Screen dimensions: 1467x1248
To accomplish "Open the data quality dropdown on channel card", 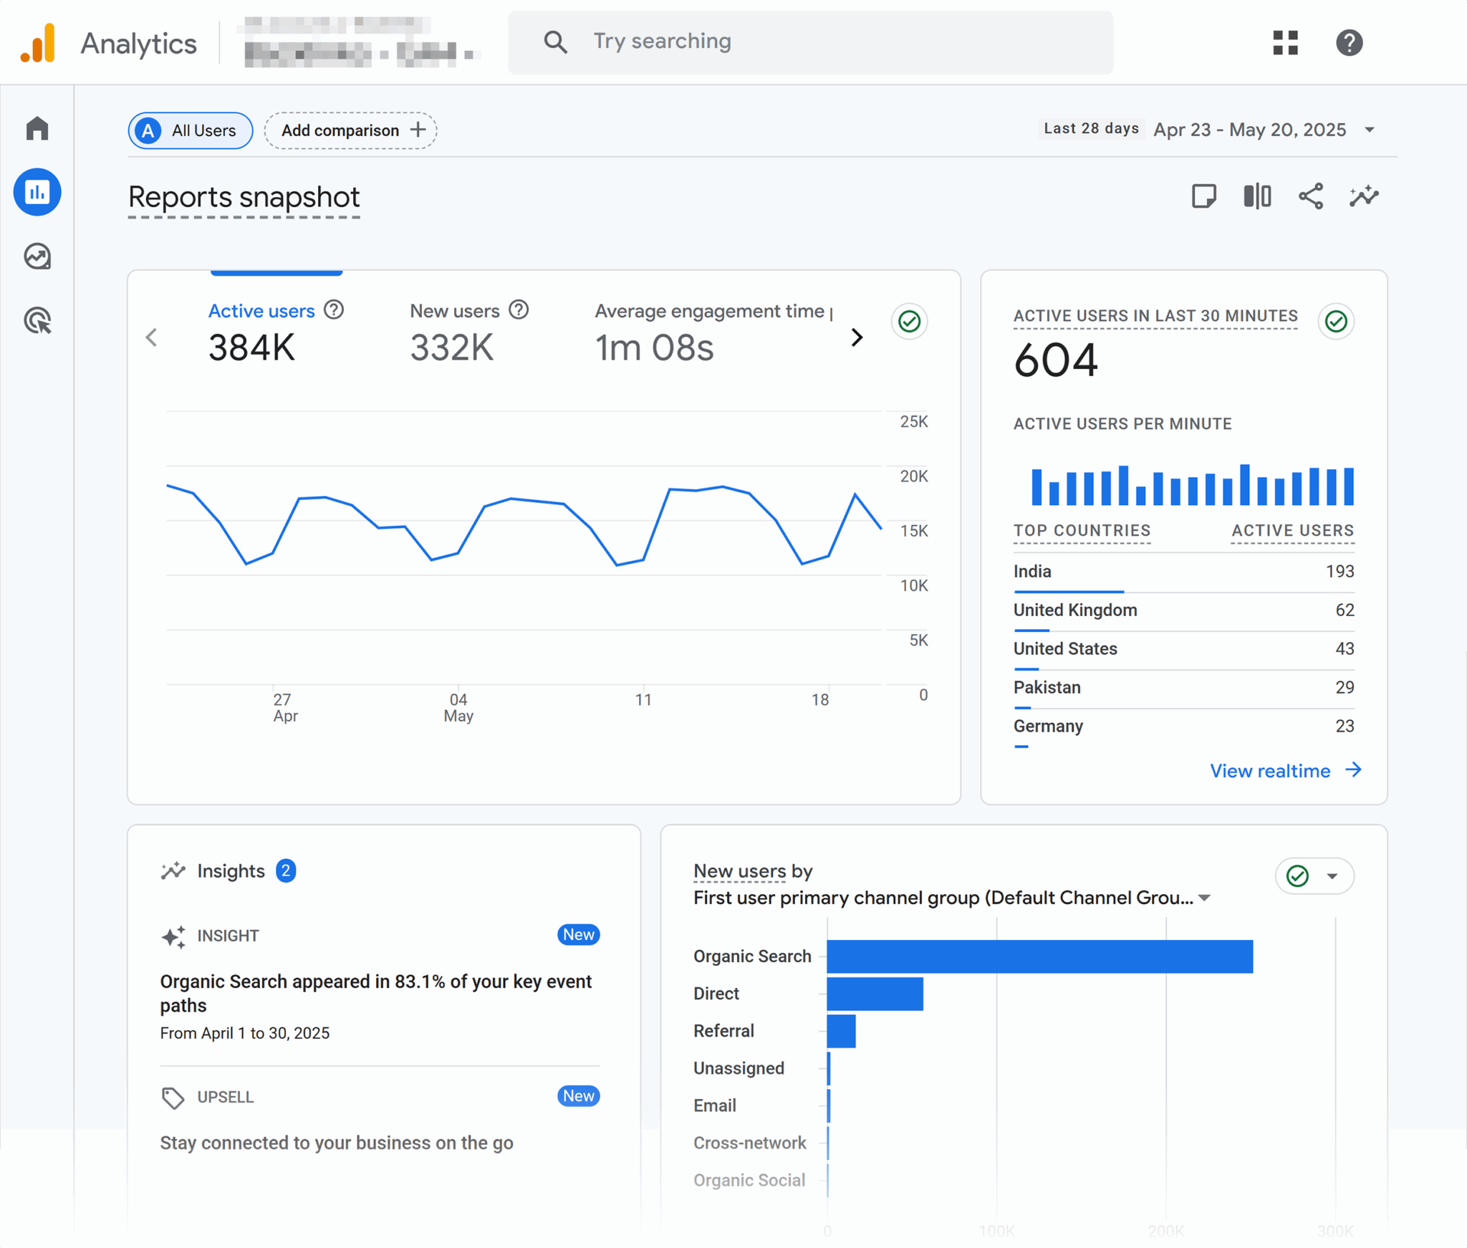I will [x=1332, y=875].
